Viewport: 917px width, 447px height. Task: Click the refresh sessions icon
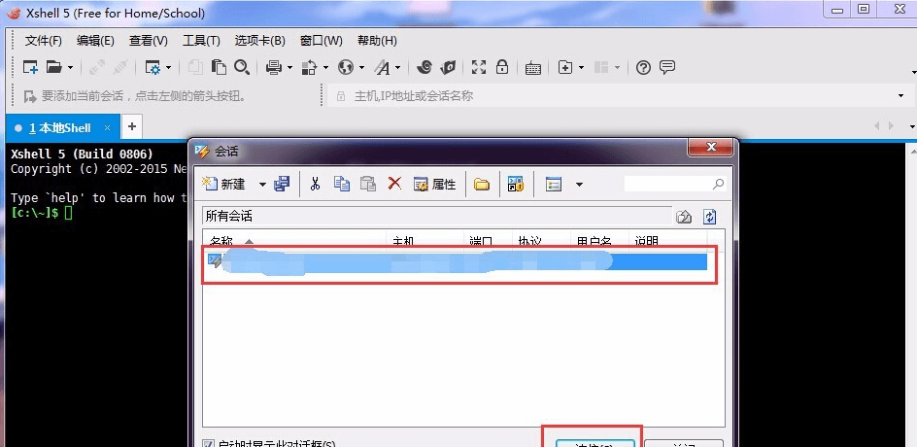click(x=709, y=217)
